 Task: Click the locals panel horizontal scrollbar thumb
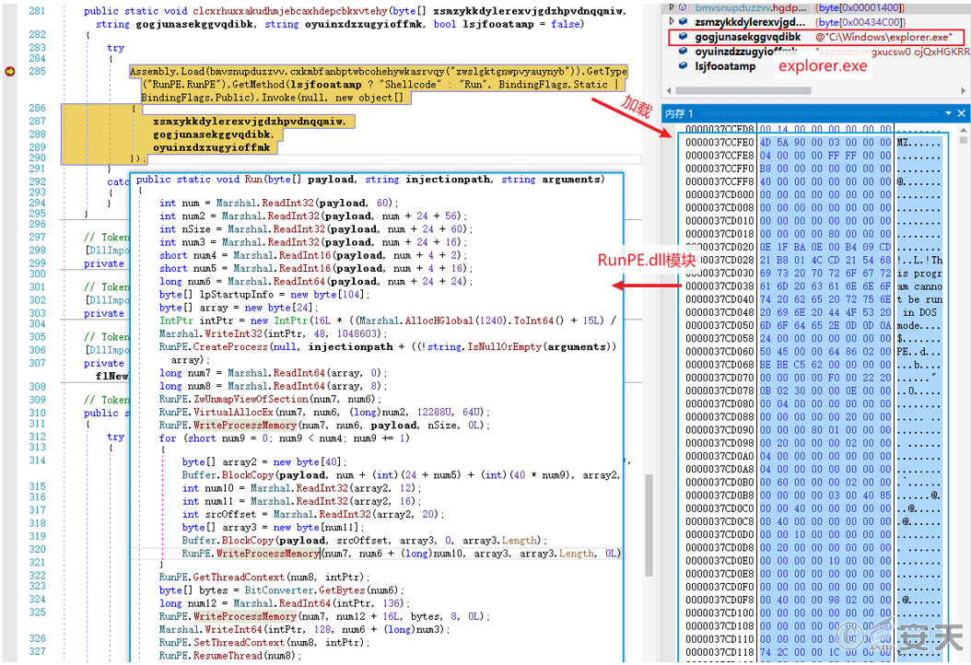[743, 91]
